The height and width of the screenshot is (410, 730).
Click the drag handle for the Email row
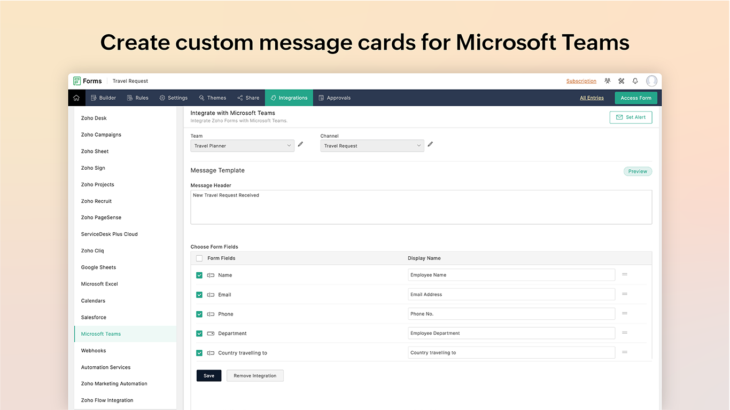(x=624, y=294)
